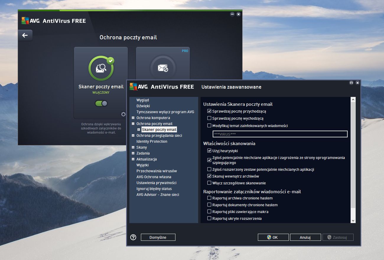Click the Anuluj button

[305, 237]
